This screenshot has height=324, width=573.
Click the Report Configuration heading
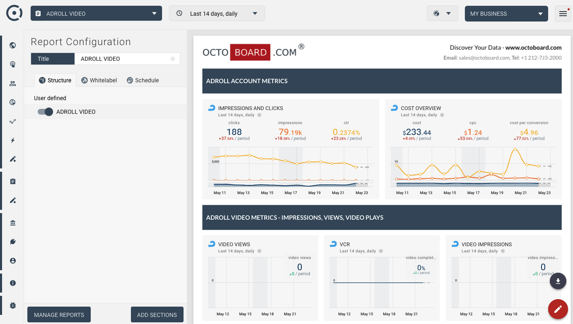81,42
